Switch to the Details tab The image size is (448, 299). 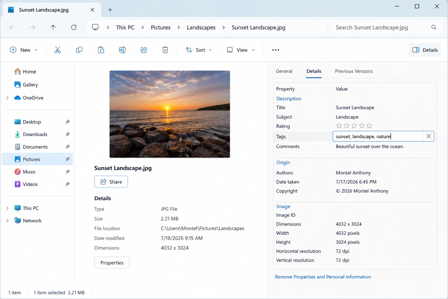(314, 71)
